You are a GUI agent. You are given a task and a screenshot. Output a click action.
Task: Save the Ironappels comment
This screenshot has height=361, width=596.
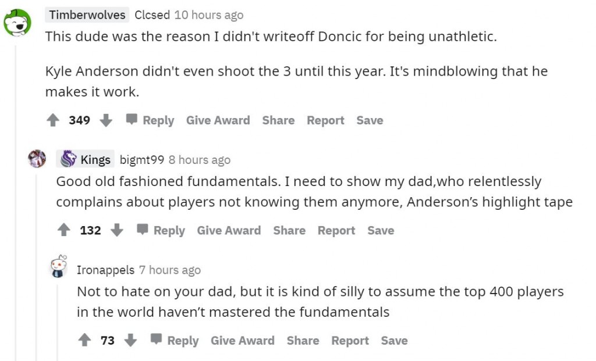point(394,340)
